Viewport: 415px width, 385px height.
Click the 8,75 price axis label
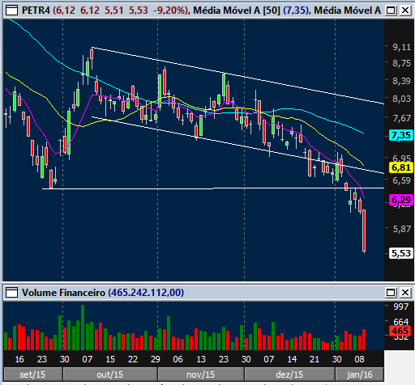click(401, 63)
